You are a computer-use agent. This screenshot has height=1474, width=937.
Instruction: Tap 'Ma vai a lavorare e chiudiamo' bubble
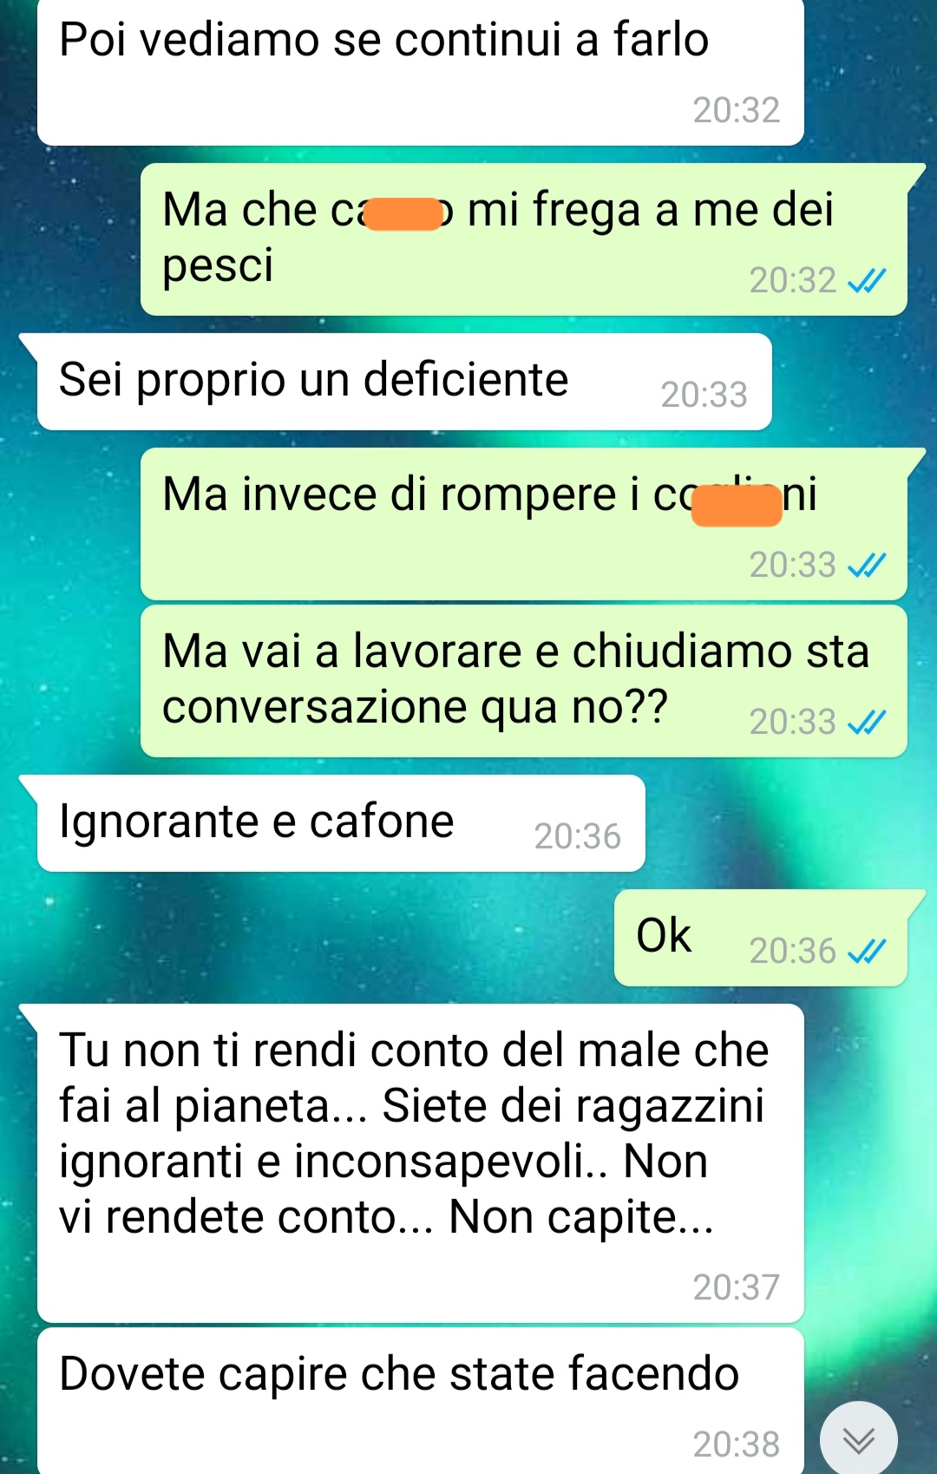click(524, 681)
